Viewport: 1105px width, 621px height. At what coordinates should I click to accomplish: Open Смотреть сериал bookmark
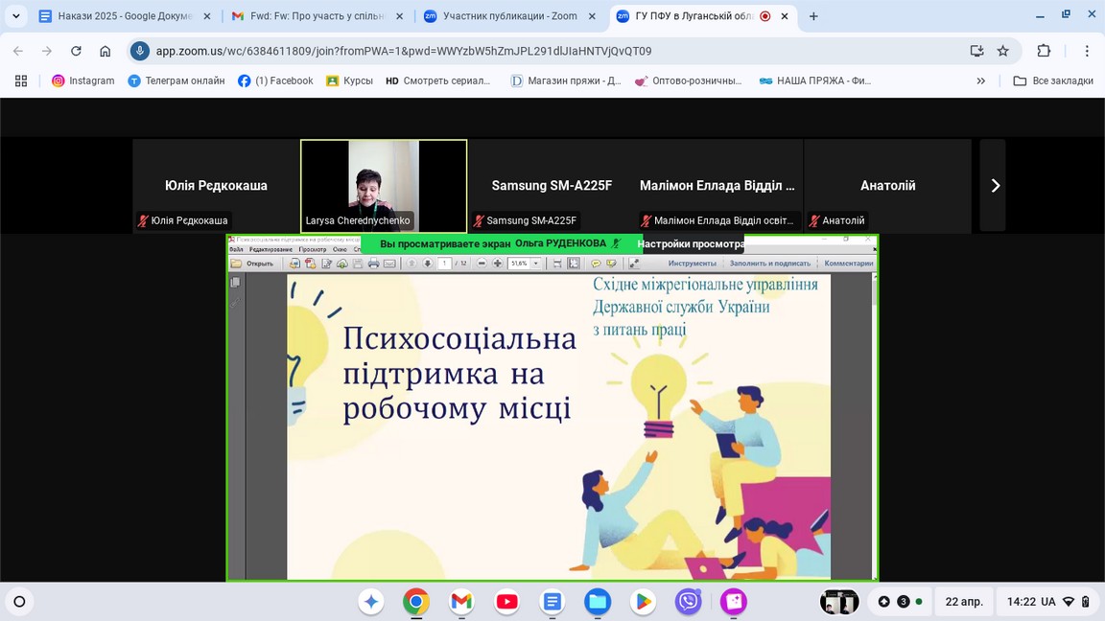click(438, 80)
